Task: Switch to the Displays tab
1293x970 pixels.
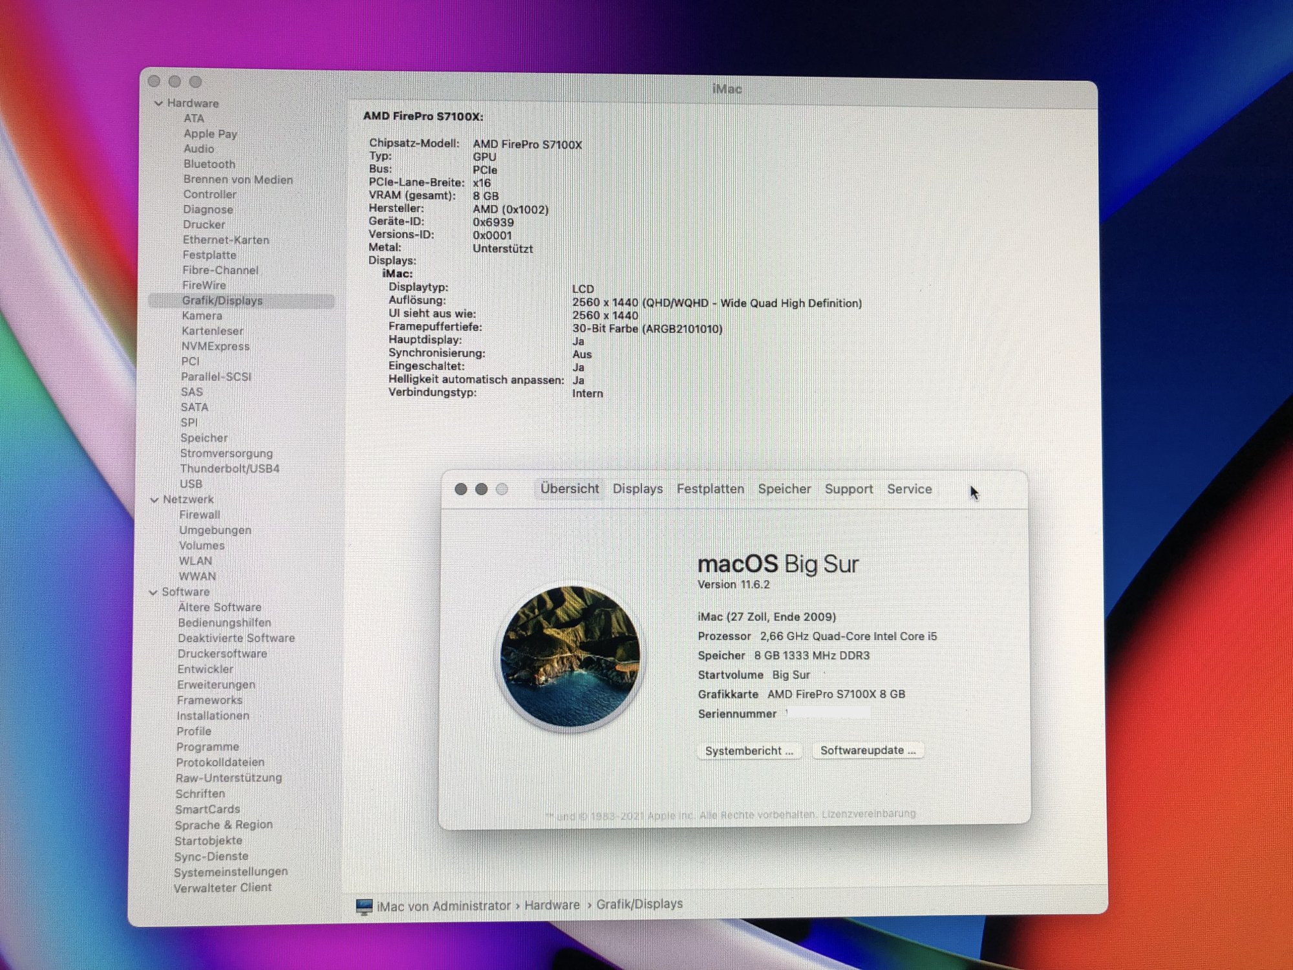Action: (x=637, y=489)
